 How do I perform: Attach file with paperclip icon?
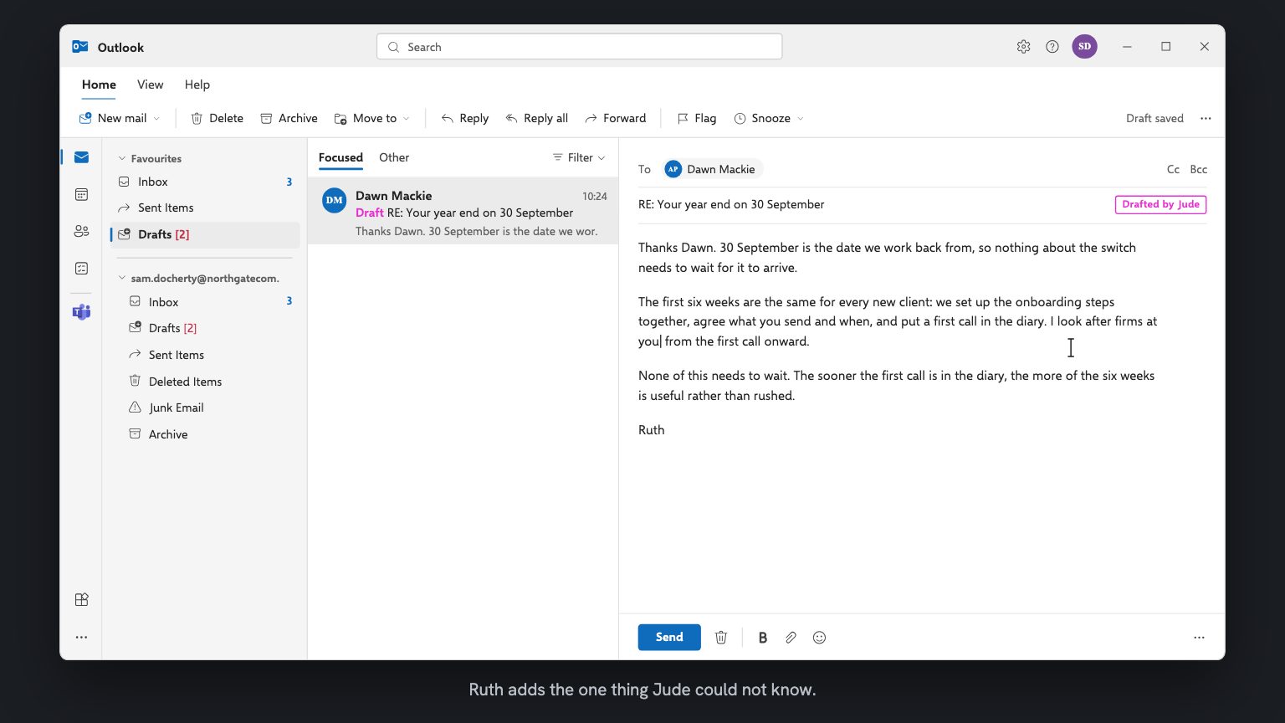[791, 638]
